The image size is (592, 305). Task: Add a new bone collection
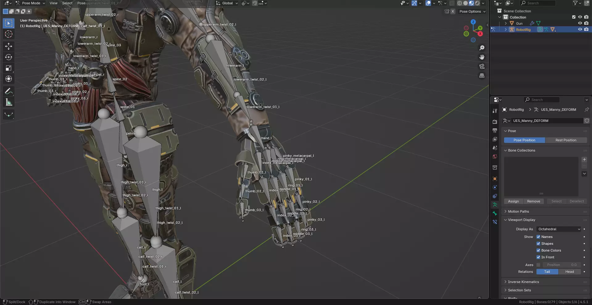[584, 160]
